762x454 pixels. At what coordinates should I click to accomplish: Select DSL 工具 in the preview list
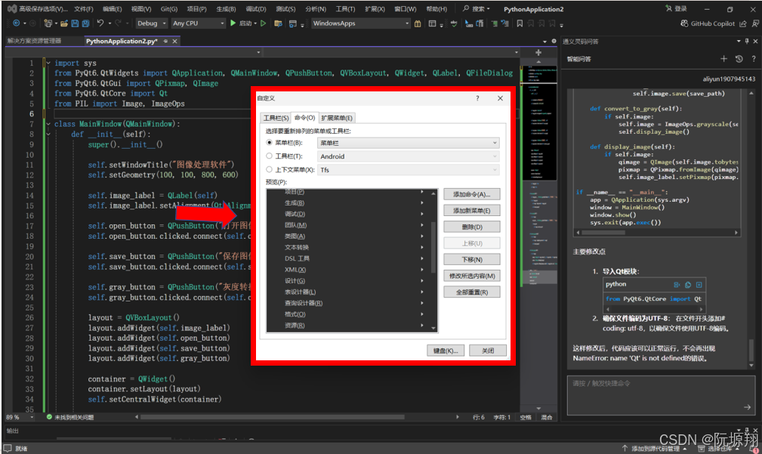pos(297,258)
